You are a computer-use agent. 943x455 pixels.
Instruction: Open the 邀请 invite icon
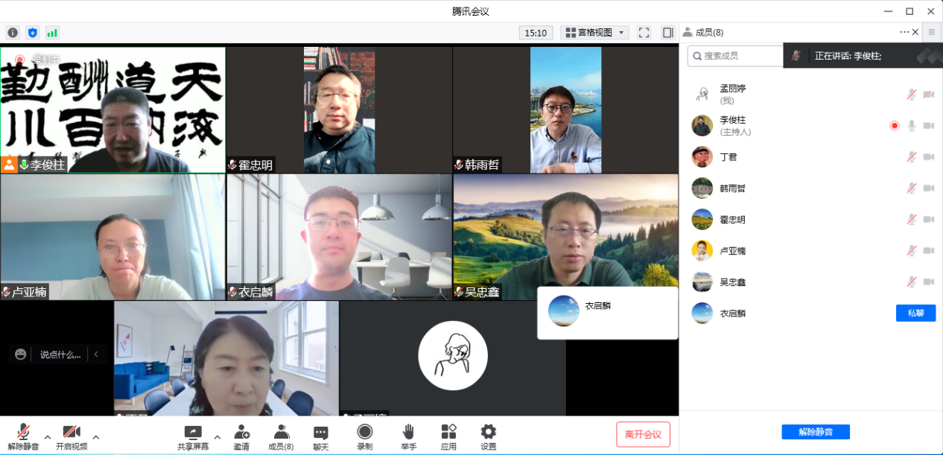(241, 436)
